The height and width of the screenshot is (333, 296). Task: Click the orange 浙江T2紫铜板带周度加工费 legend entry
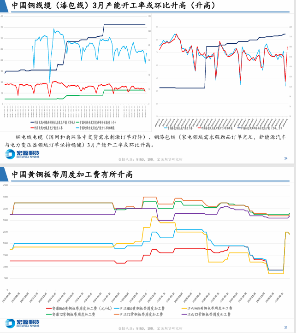pyautogui.click(x=138, y=314)
